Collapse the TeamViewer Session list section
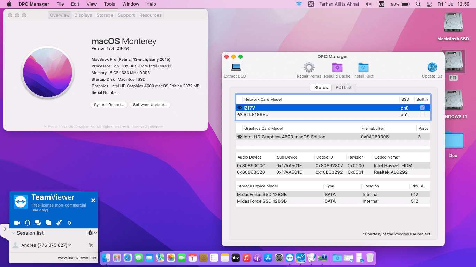 [14, 233]
